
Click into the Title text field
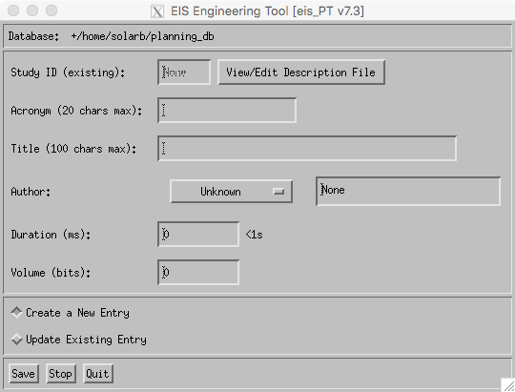[x=307, y=148]
